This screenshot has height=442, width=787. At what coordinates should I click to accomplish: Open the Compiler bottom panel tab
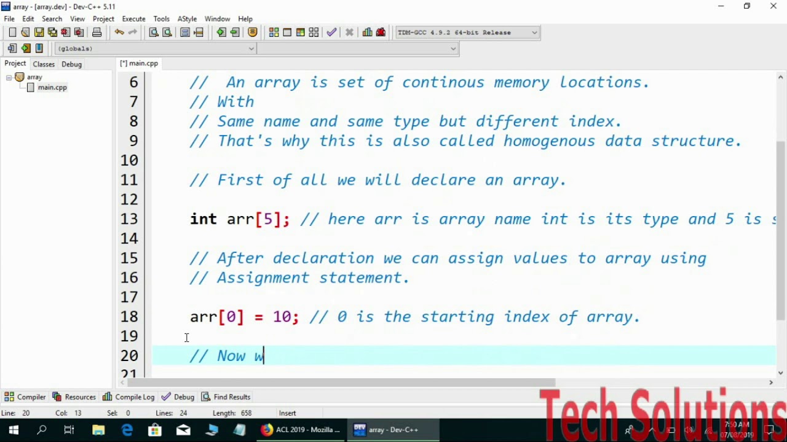click(x=25, y=397)
